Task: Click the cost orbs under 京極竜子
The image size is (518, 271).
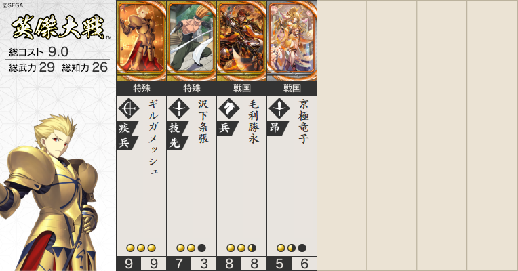Action: tap(292, 248)
